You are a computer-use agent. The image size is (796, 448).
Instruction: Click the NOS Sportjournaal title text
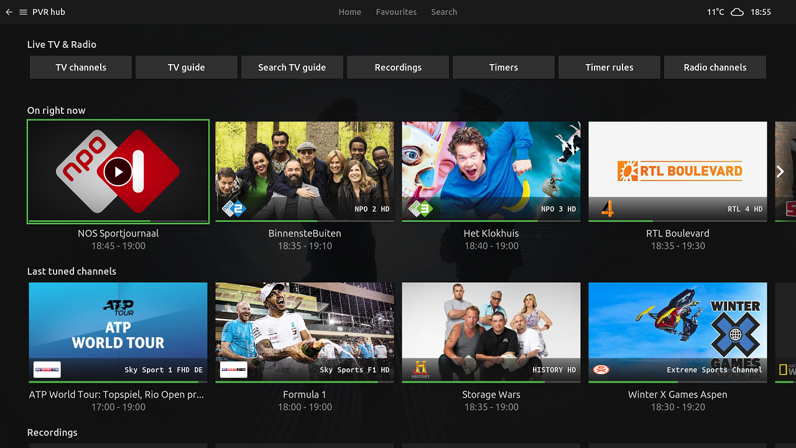click(118, 233)
